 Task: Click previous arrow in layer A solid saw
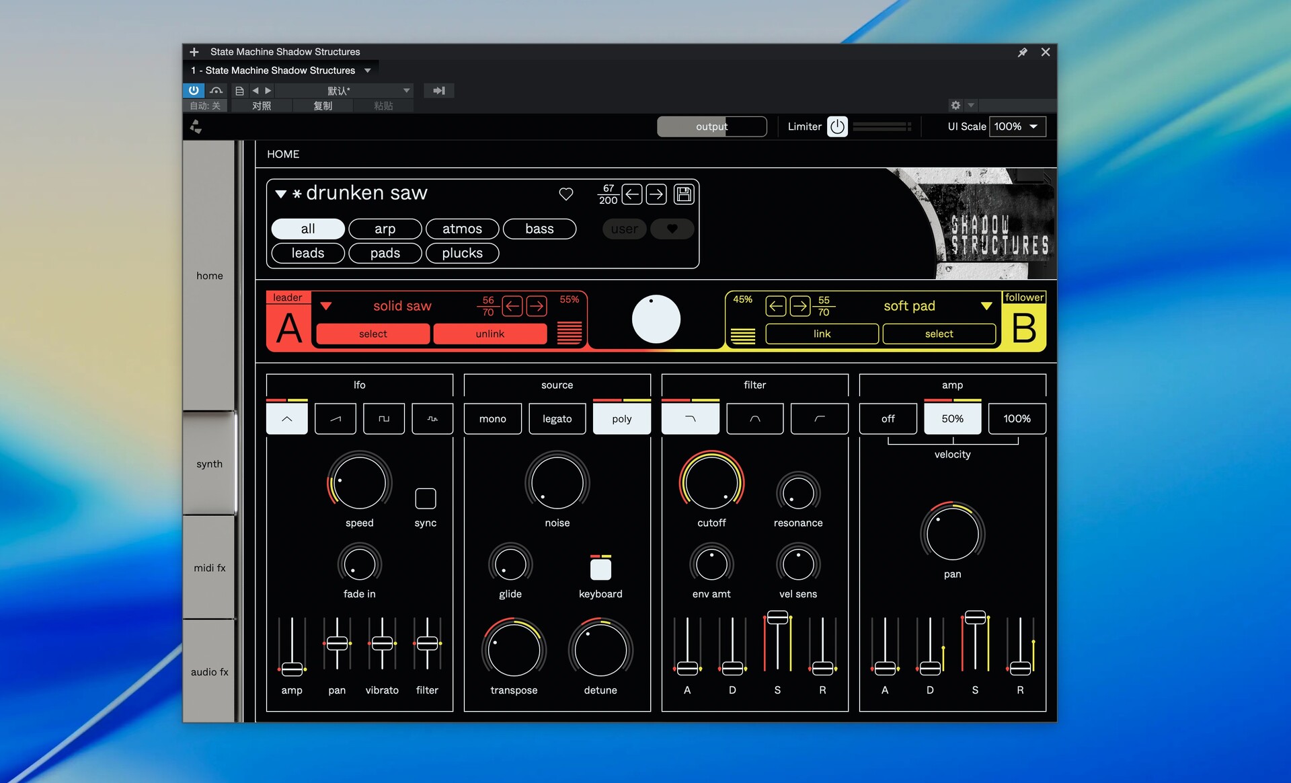512,306
